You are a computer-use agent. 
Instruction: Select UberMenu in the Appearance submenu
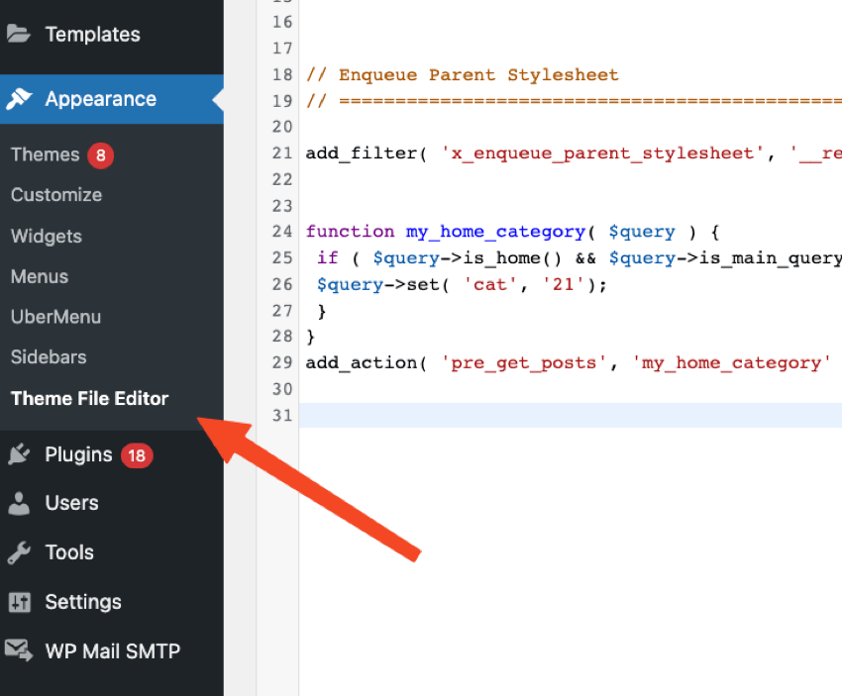[x=55, y=317]
